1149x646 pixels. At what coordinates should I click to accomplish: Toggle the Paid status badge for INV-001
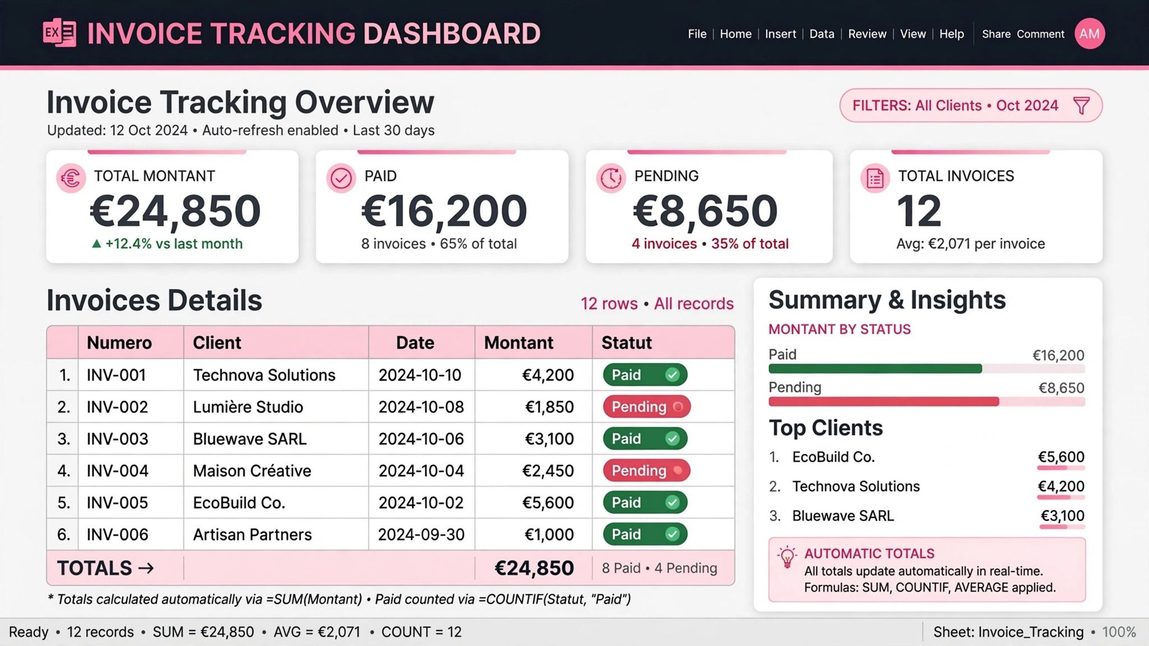[645, 375]
